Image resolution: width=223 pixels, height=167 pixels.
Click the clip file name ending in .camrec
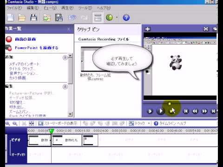(x=95, y=77)
